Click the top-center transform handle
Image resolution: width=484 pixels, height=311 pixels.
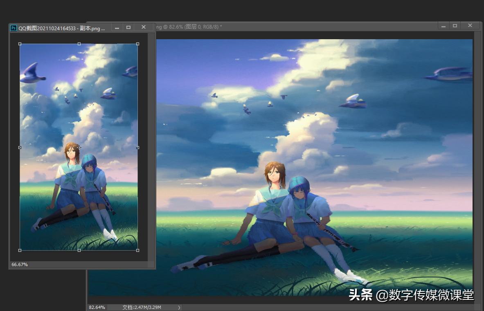point(79,44)
